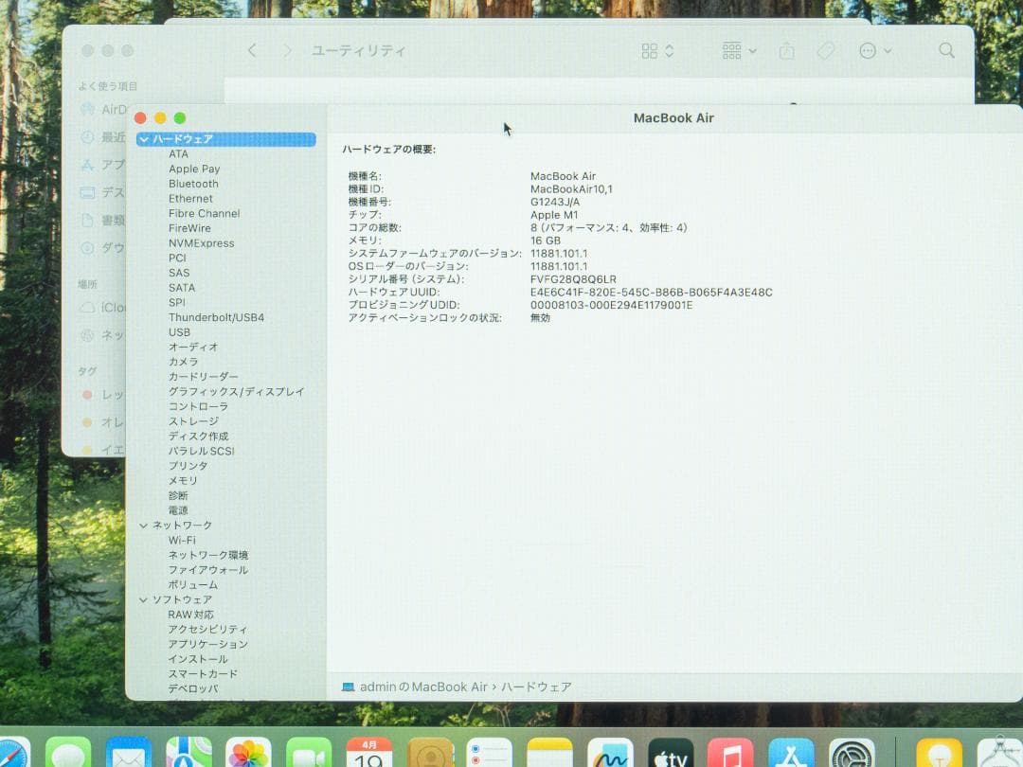Viewport: 1023px width, 767px height.
Task: Click the back navigation arrow in Finder
Action: tap(253, 50)
